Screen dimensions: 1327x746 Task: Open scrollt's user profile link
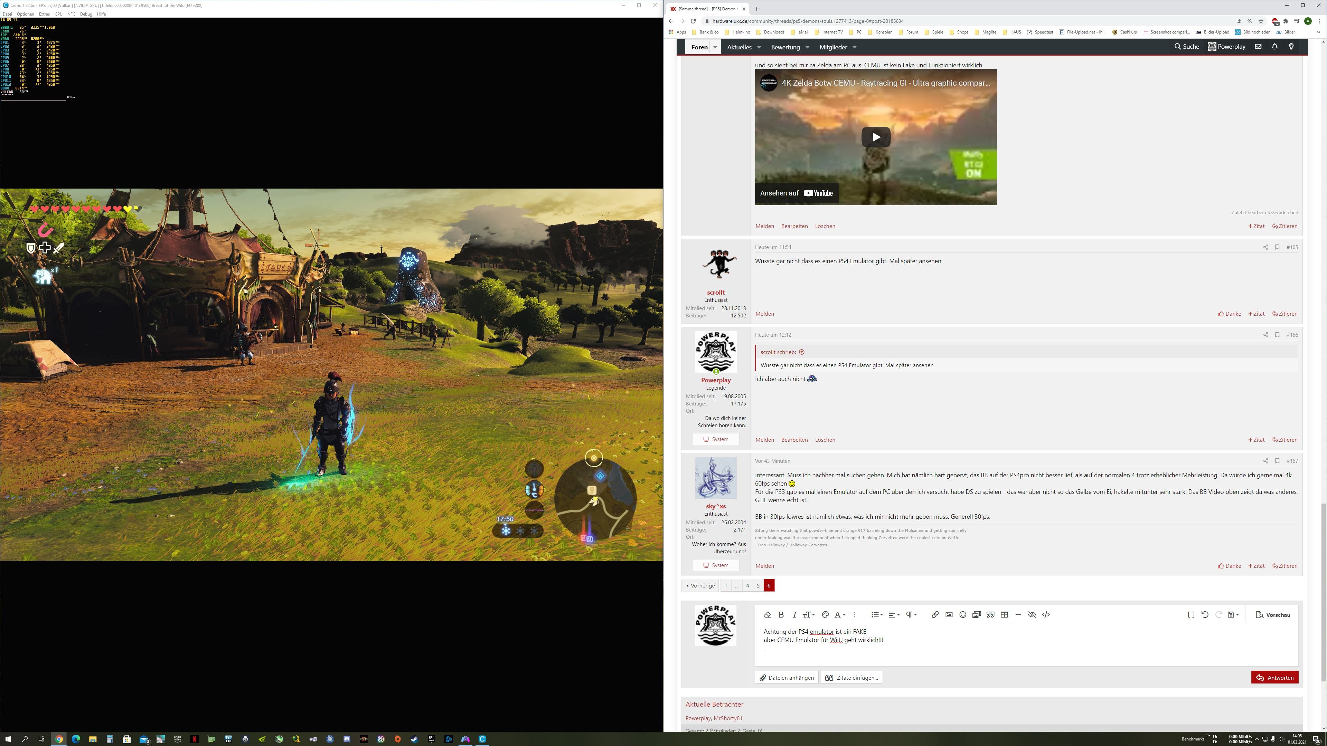716,293
